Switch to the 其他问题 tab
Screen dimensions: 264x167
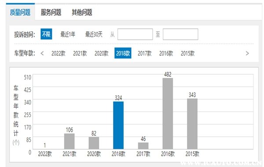tap(82, 12)
